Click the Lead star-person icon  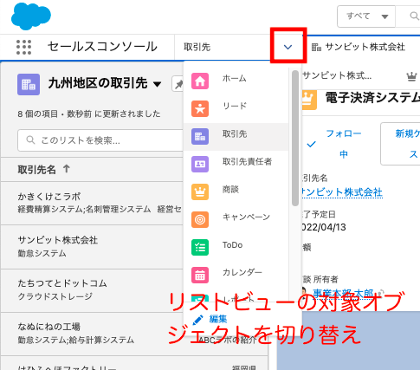tap(200, 108)
